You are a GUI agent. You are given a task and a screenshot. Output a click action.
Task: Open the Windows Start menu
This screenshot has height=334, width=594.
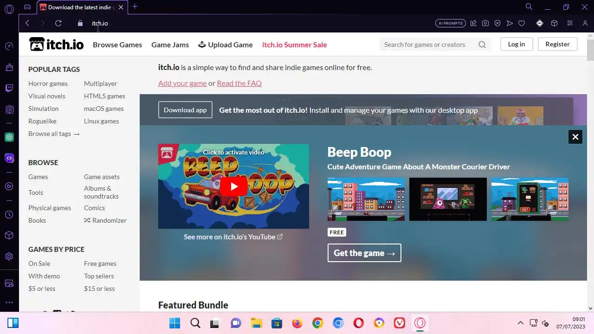174,323
